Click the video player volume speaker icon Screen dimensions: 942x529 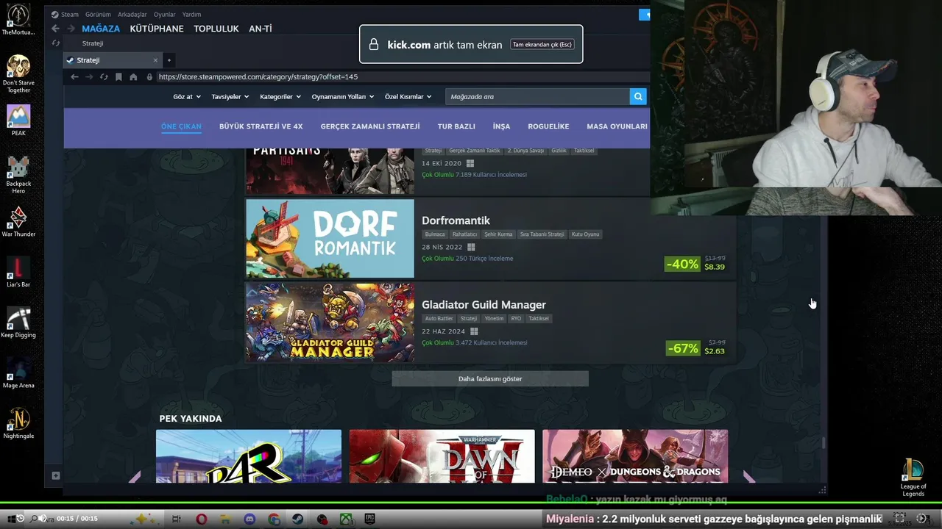[x=42, y=518]
